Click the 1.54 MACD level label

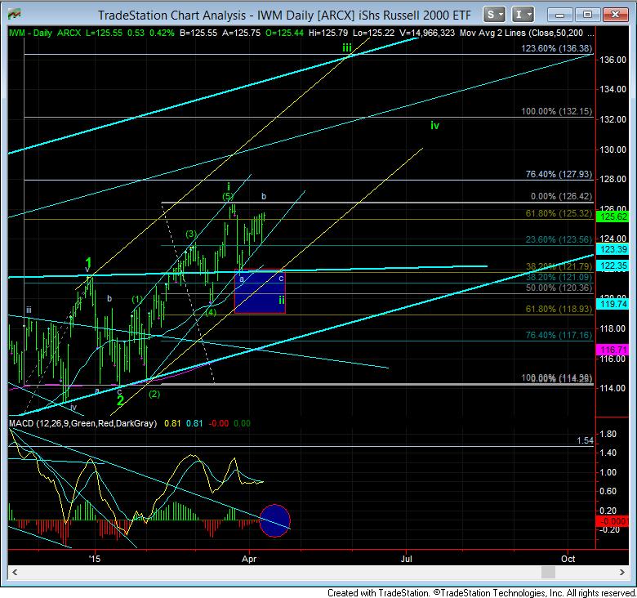pos(585,441)
